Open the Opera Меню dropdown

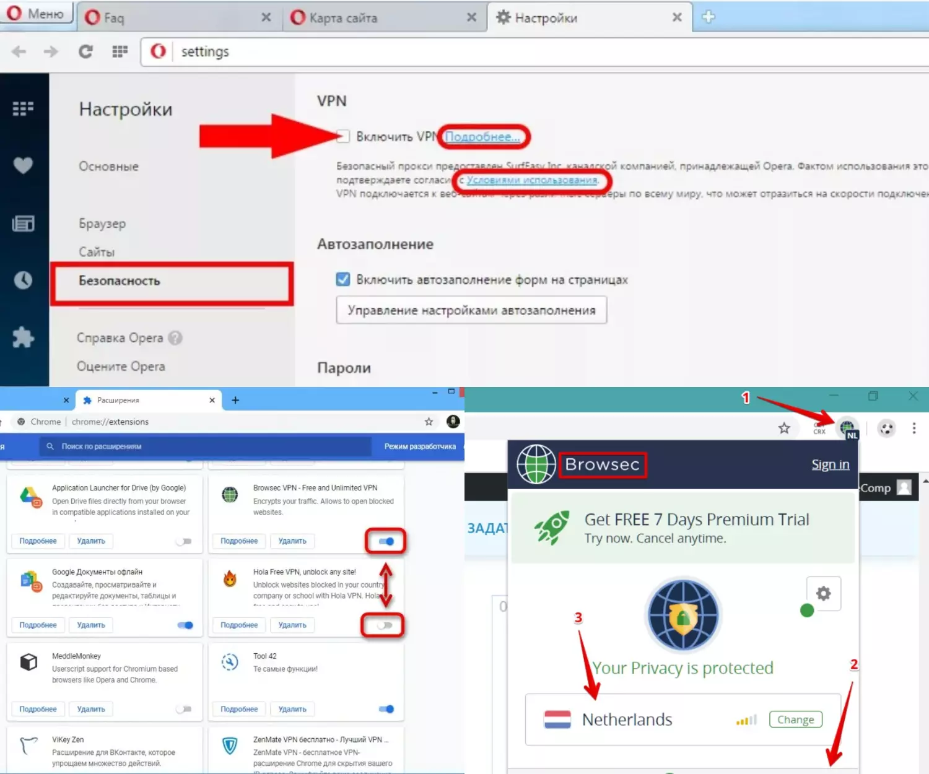pos(37,14)
